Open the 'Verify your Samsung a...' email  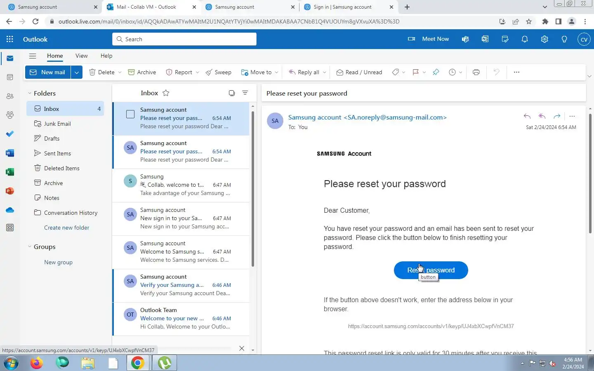[x=181, y=285]
